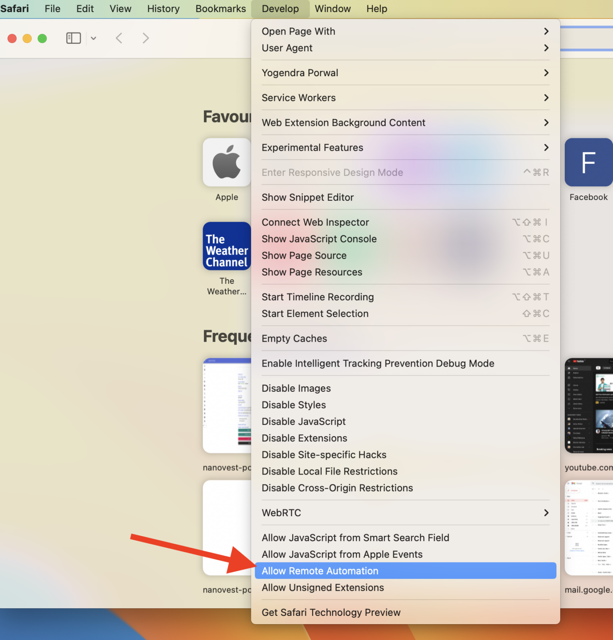The width and height of the screenshot is (613, 640).
Task: Open the Facebook favourite icon
Action: (588, 162)
